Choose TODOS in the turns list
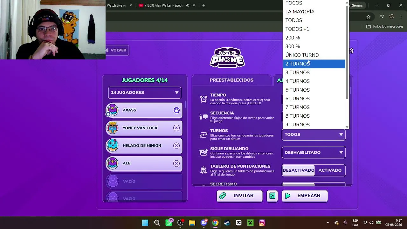The image size is (407, 229). [x=314, y=20]
